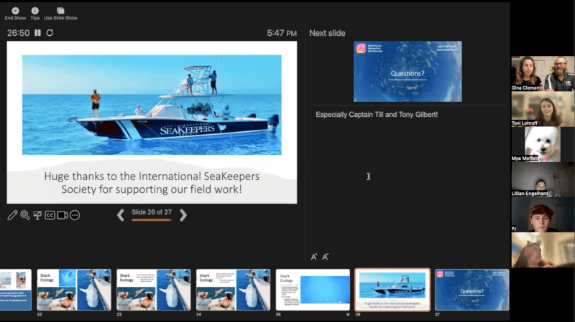575x322 pixels.
Task: Click Lillian Engelhard video tile
Action: [x=543, y=179]
